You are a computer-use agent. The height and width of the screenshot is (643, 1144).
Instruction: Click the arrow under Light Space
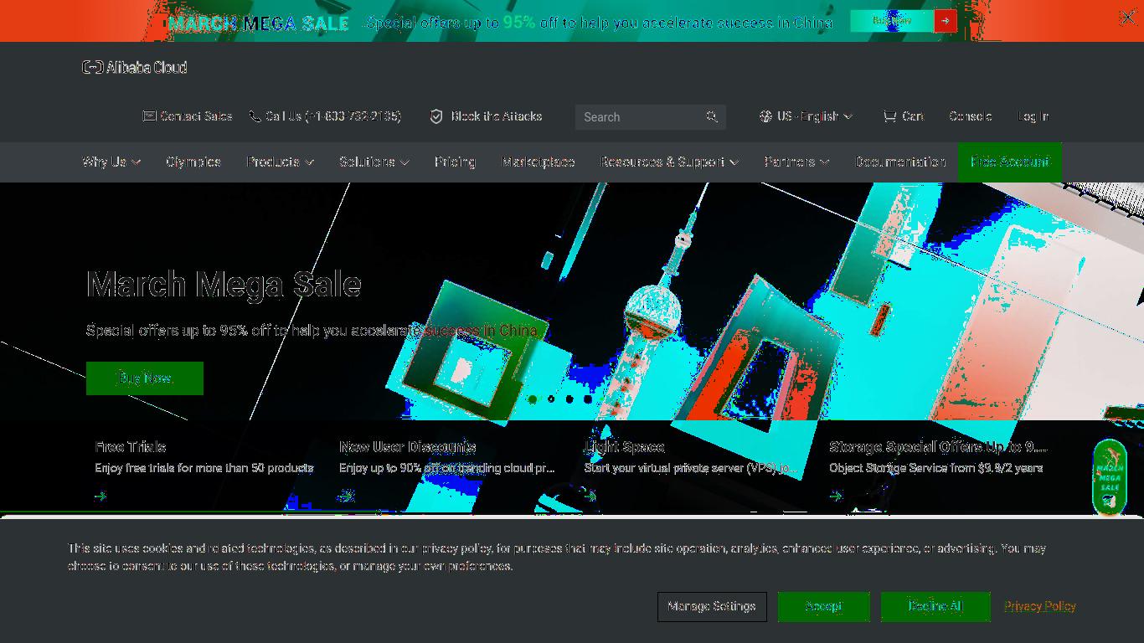[590, 496]
